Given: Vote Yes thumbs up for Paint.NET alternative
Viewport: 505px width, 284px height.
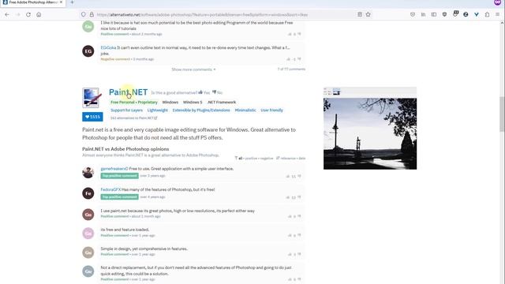Looking at the screenshot, I should pyautogui.click(x=204, y=92).
